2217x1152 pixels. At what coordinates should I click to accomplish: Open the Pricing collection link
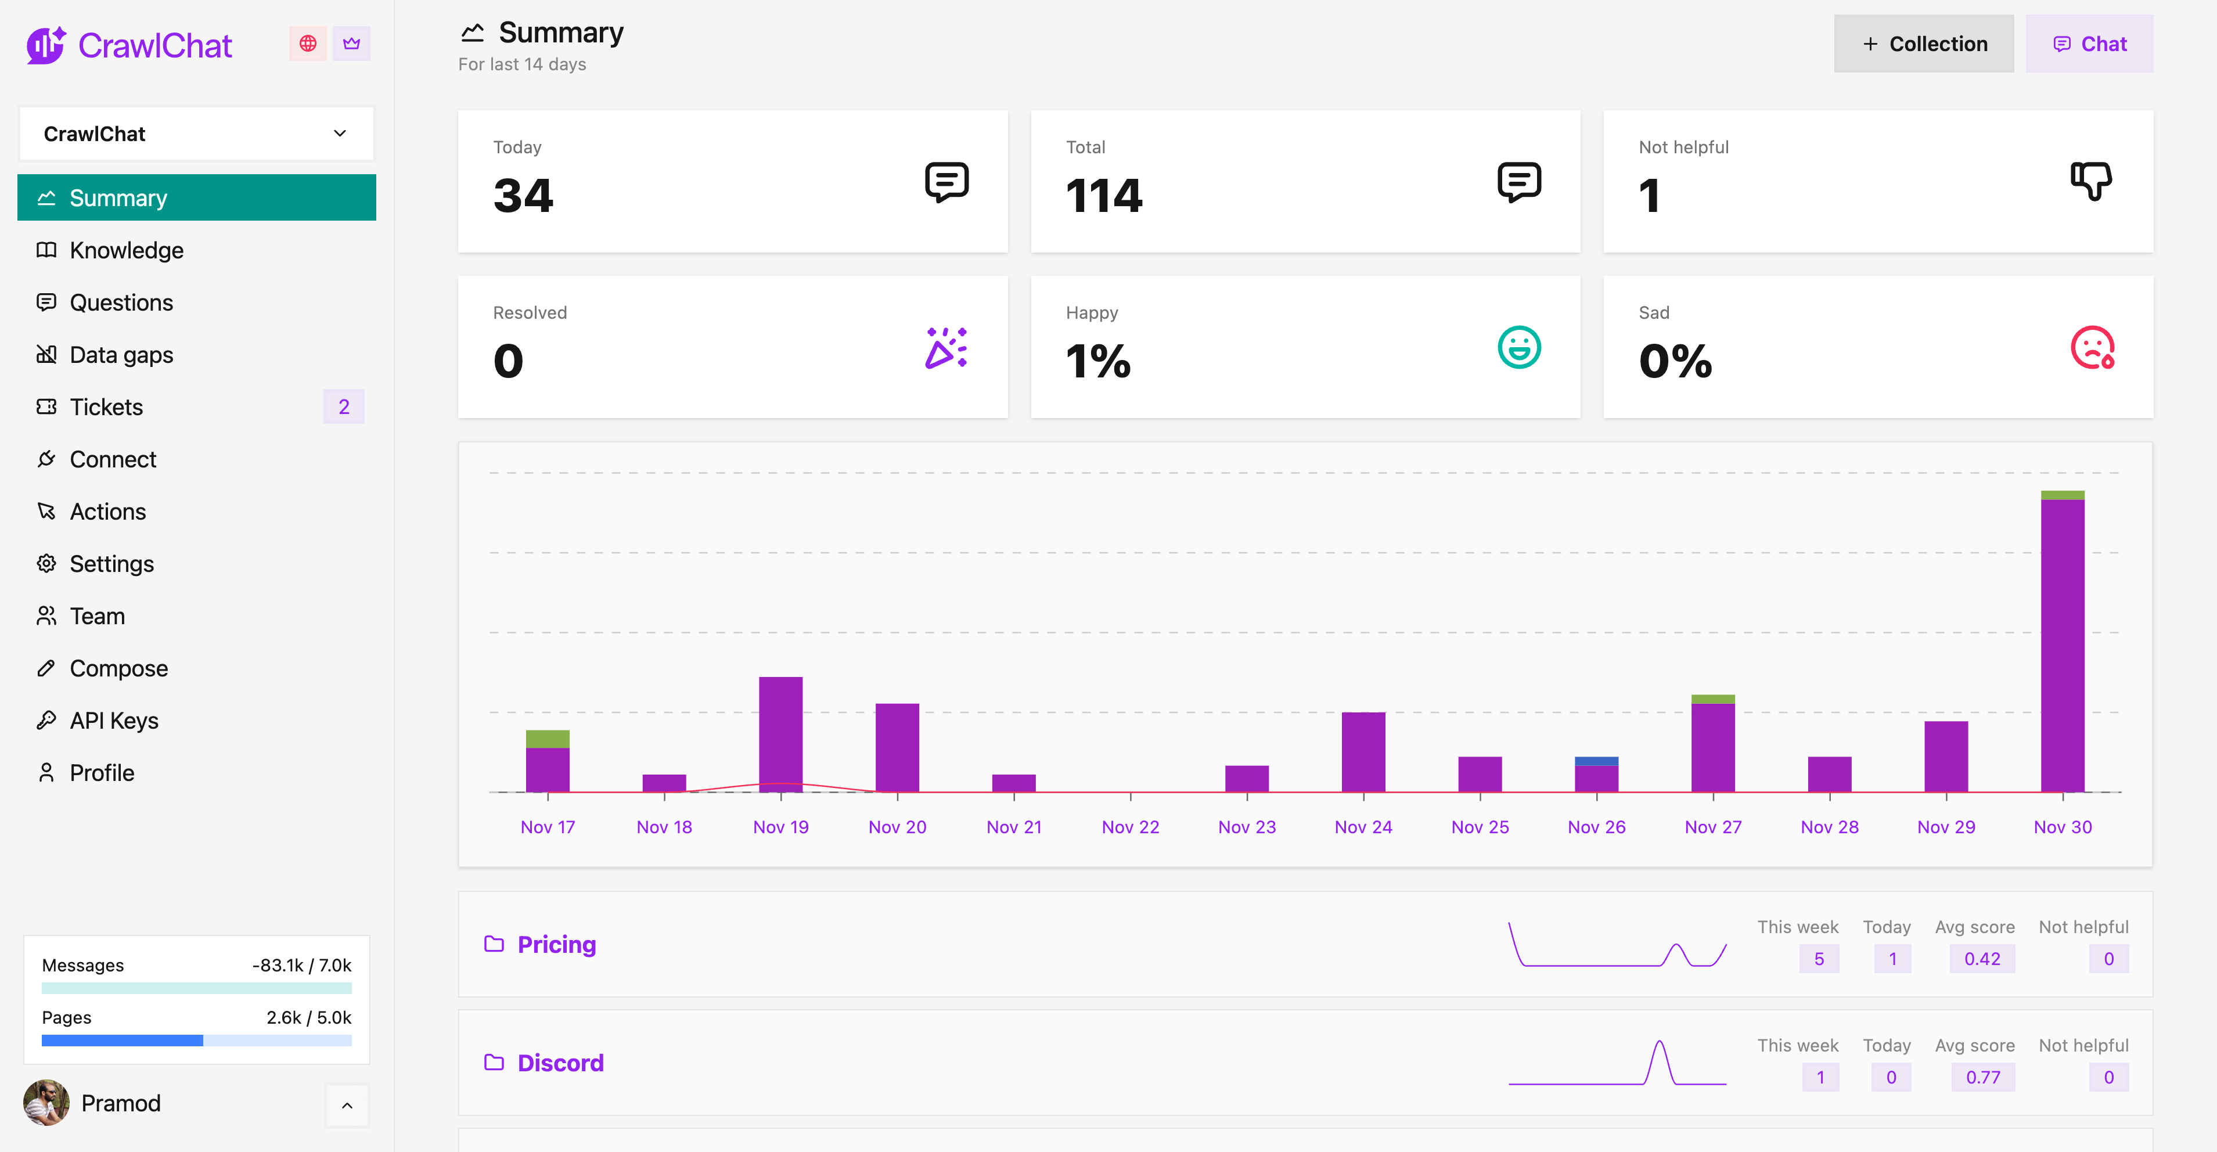coord(556,945)
